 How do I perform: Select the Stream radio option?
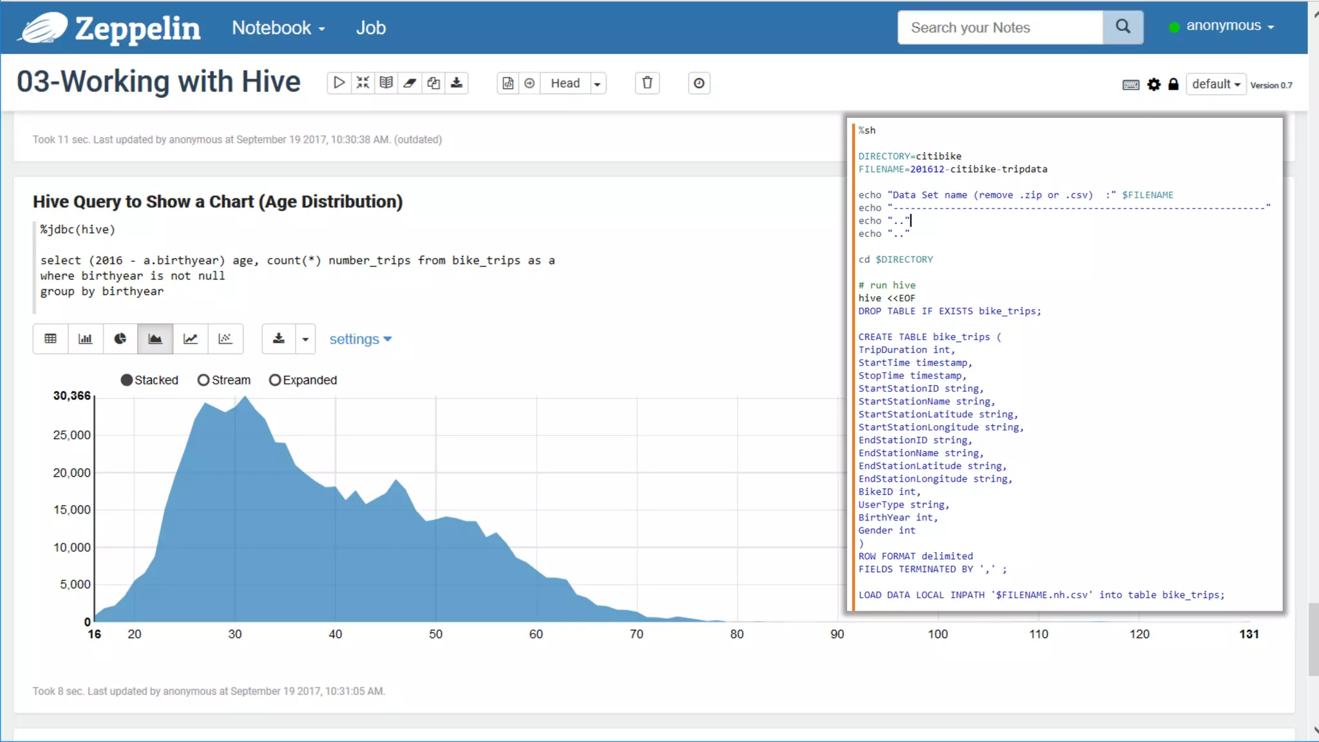click(204, 380)
